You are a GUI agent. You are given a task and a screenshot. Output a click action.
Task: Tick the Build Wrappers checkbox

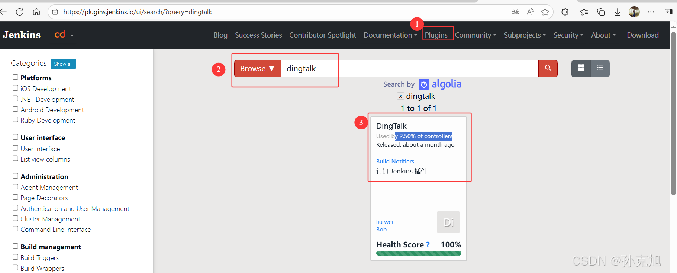(15, 267)
